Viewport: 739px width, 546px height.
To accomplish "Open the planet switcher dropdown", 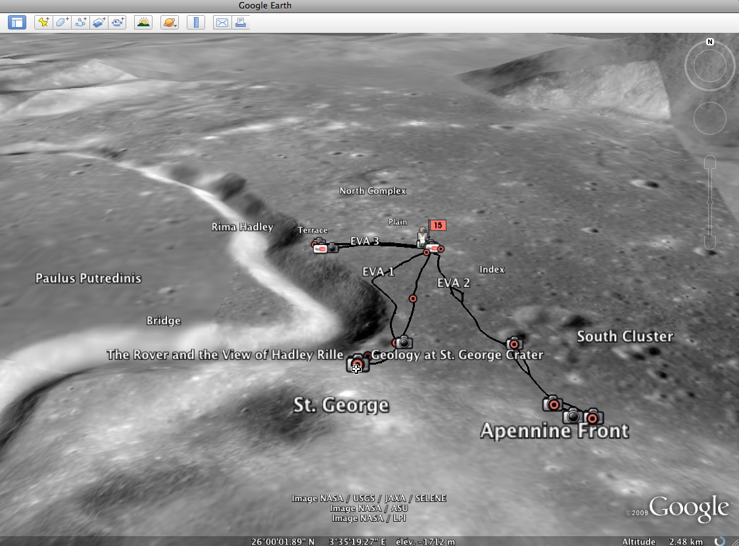I will (x=169, y=22).
